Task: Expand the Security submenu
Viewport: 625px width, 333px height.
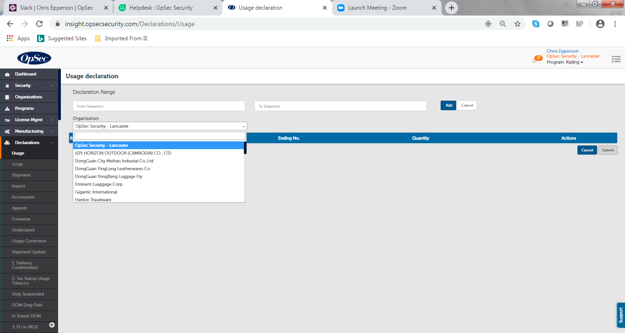Action: point(52,86)
